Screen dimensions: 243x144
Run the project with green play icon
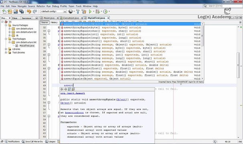[x=90, y=12]
